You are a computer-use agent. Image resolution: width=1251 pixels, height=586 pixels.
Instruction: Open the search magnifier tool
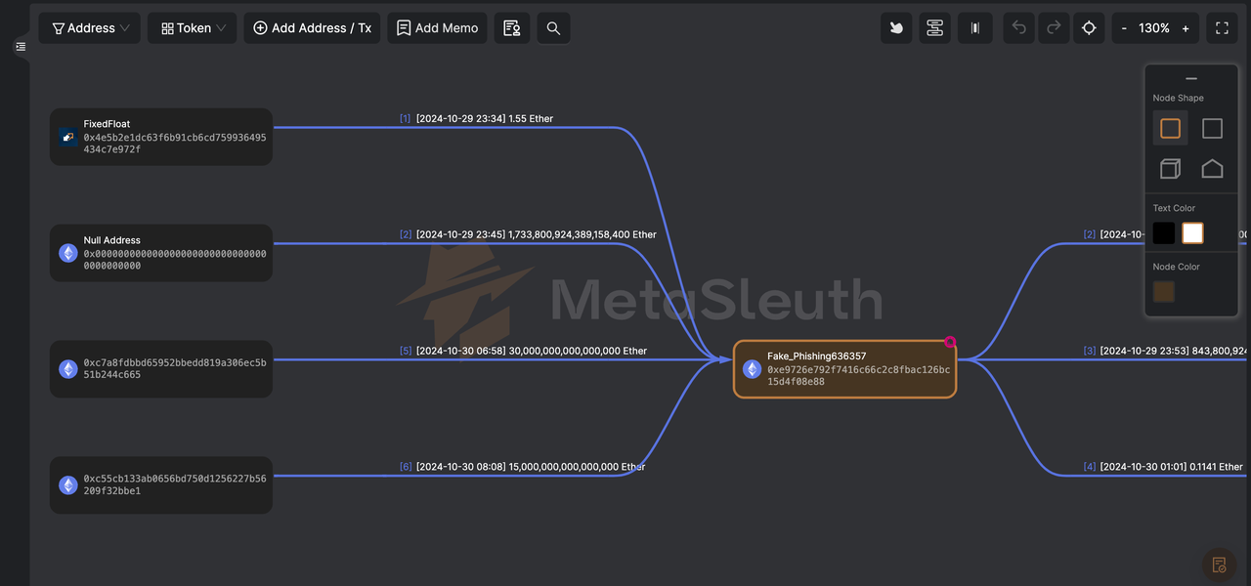553,28
